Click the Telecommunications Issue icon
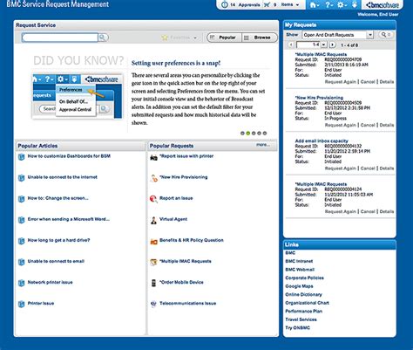The height and width of the screenshot is (350, 413). 153,304
